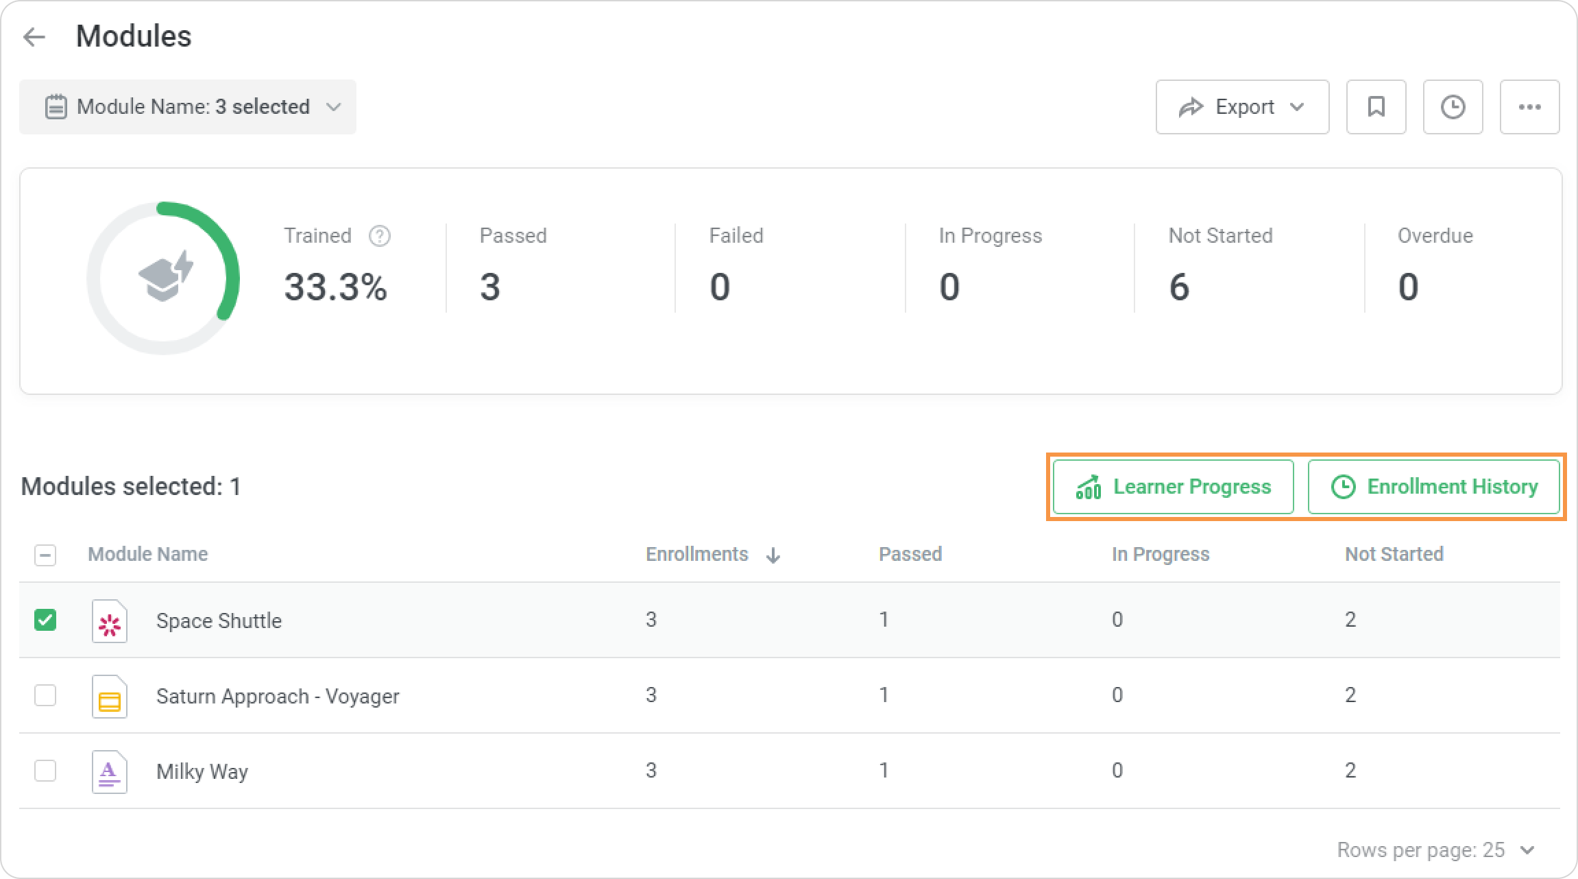Viewport: 1578px width, 879px height.
Task: Click the Milky Way module file icon
Action: 110,772
